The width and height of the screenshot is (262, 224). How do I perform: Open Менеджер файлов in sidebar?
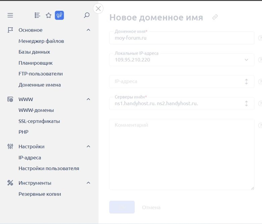pos(41,41)
